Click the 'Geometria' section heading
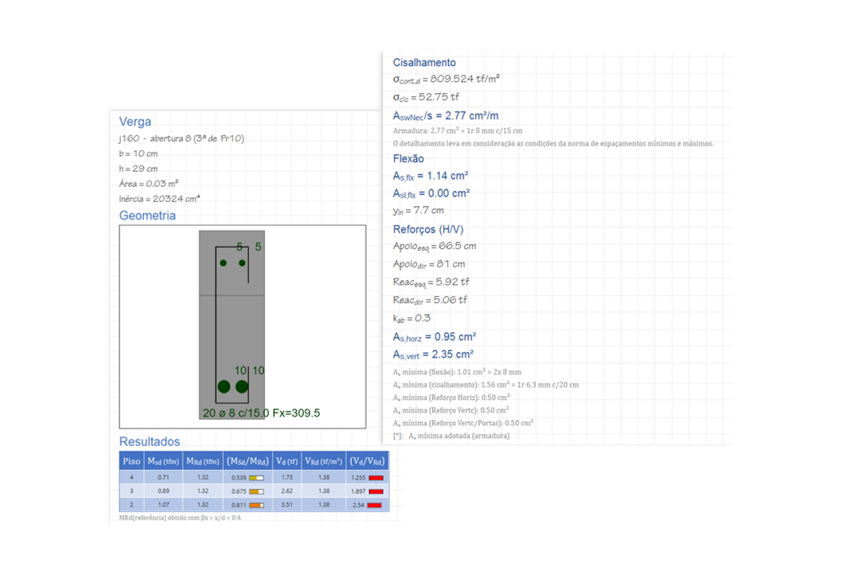This screenshot has height=587, width=850. (x=147, y=216)
